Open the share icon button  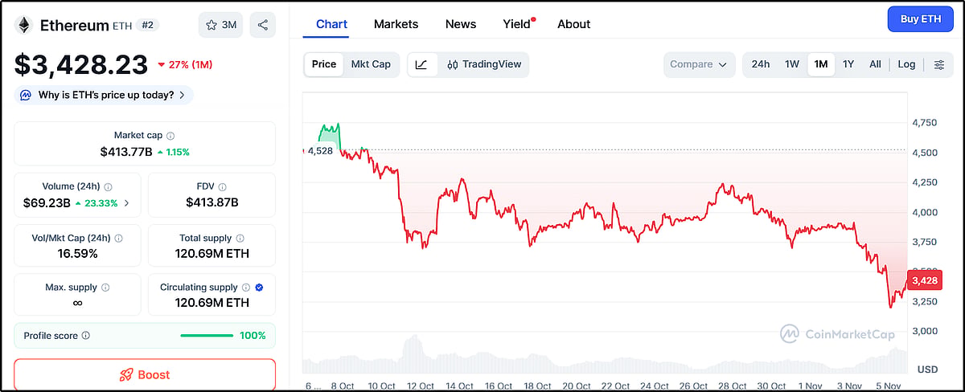pos(263,25)
